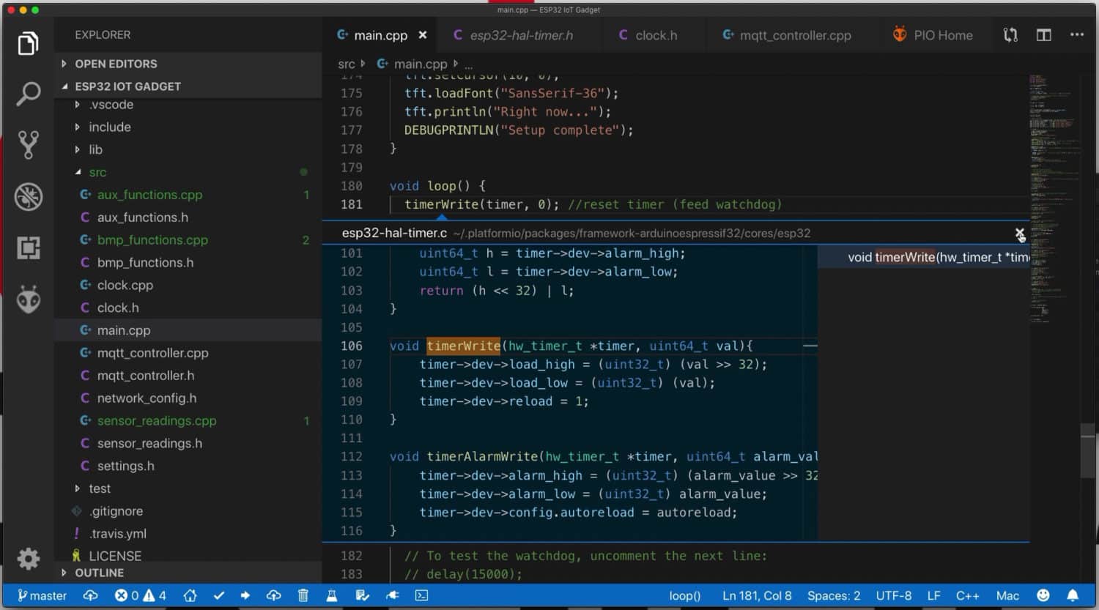
Task: Close the main.cpp tab
Action: 423,34
